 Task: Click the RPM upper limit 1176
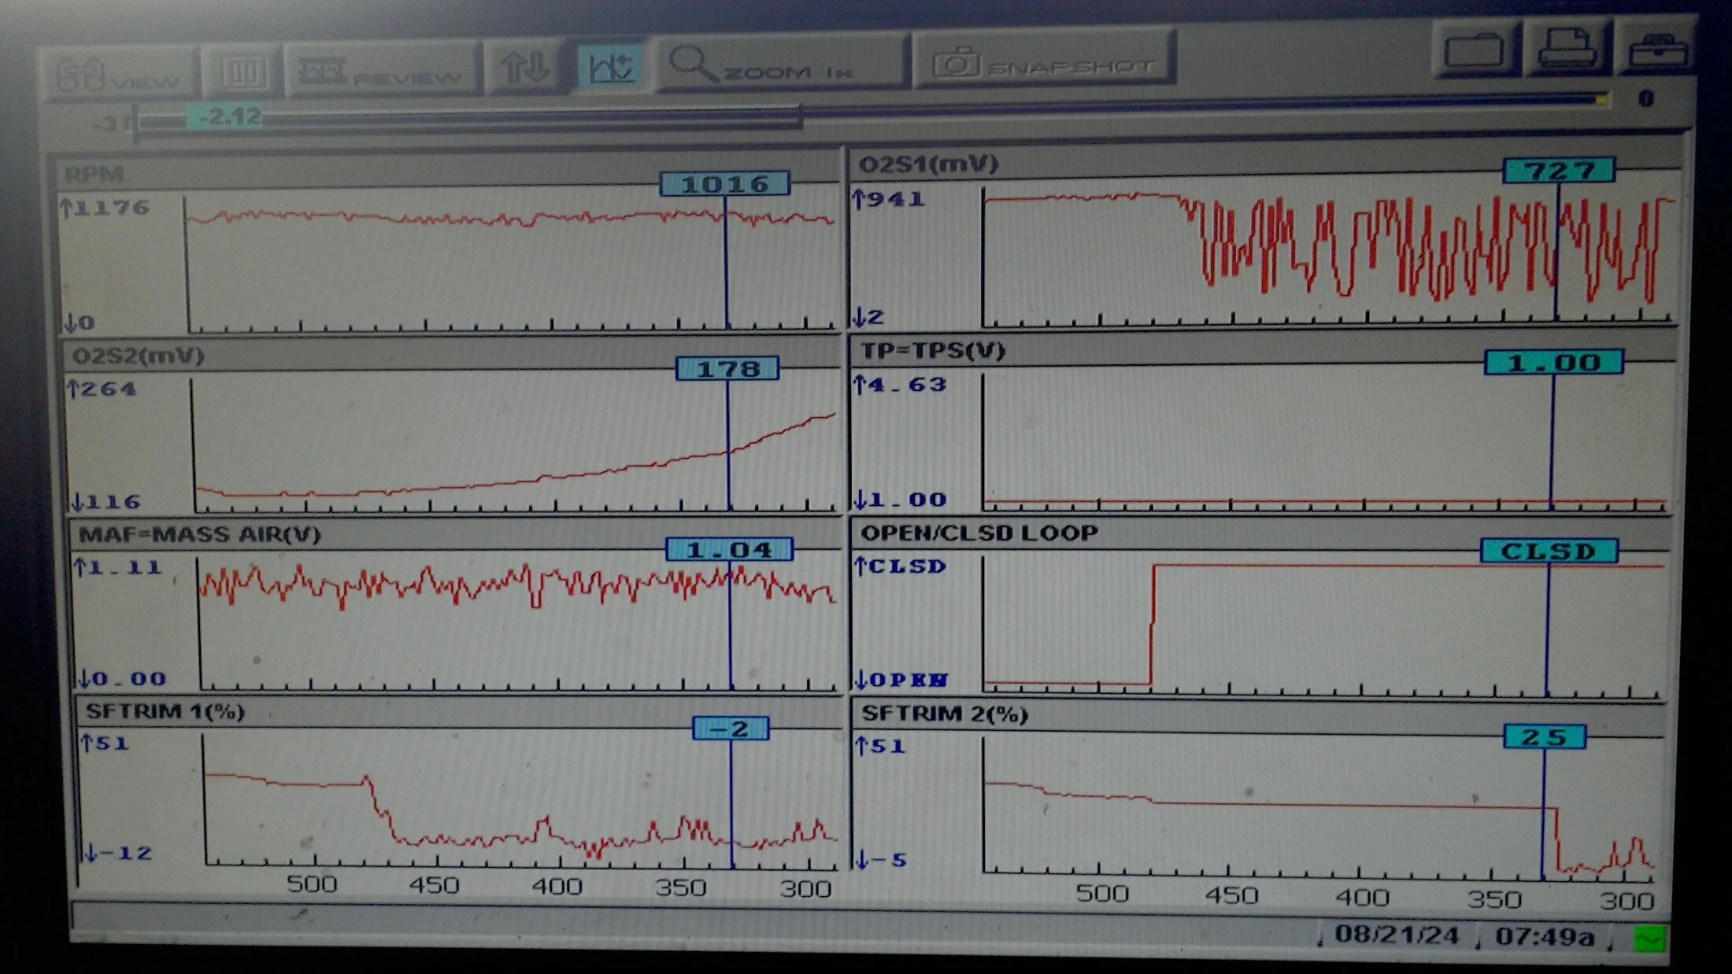point(105,208)
